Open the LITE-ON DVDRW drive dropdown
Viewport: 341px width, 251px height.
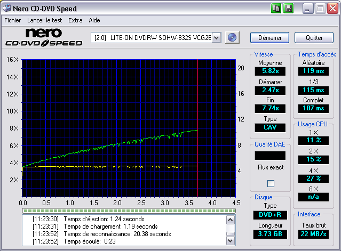(x=217, y=37)
